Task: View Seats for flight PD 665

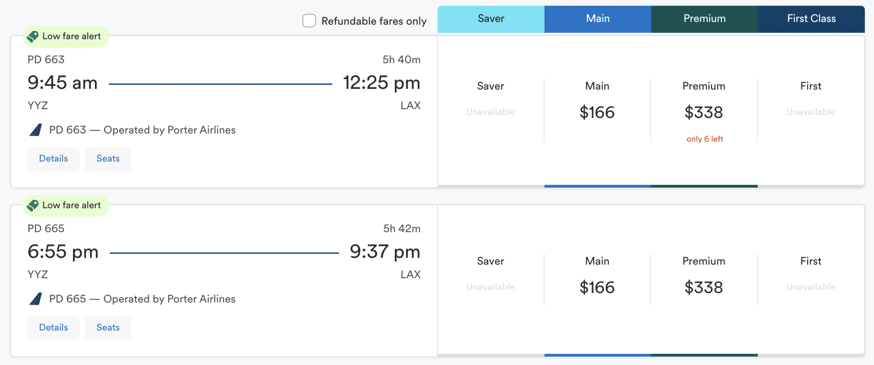Action: click(108, 328)
